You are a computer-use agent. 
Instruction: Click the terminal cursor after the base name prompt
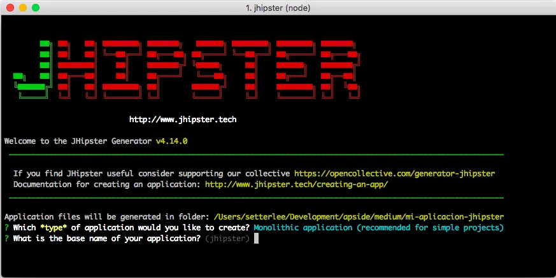pyautogui.click(x=257, y=239)
